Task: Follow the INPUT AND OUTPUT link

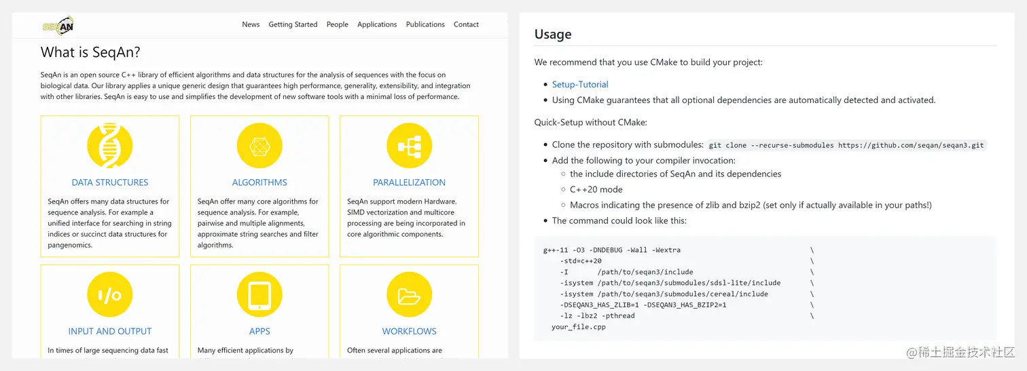Action: tap(110, 332)
